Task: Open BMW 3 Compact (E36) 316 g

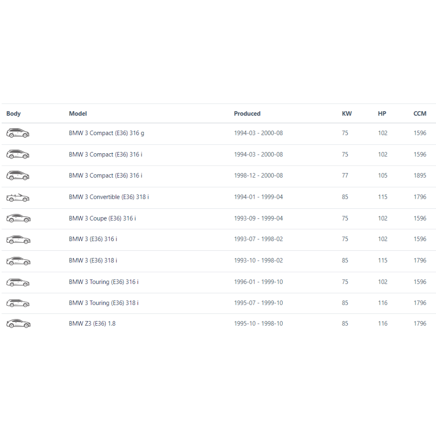Action: point(106,133)
